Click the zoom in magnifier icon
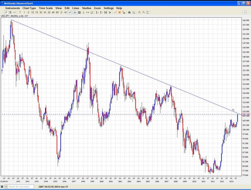 pos(139,12)
